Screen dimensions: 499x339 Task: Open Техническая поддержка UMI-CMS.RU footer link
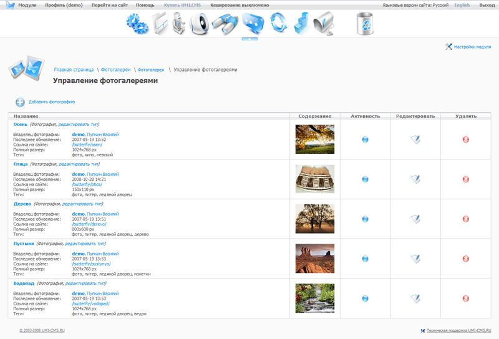click(x=458, y=331)
